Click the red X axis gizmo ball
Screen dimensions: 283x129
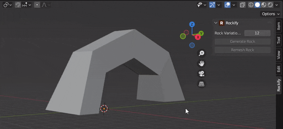click(198, 37)
